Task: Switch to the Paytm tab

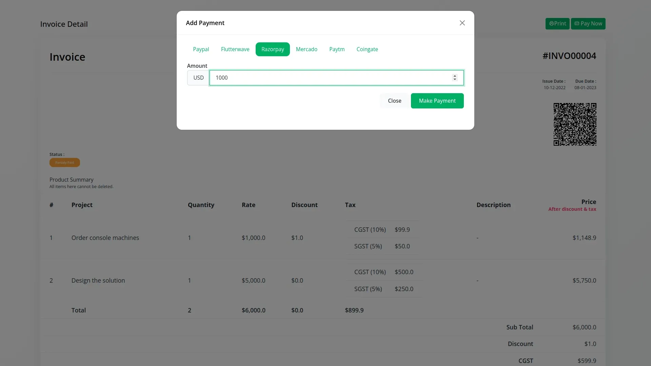Action: pos(337,49)
